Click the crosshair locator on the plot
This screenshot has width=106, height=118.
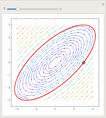[x=84, y=63]
